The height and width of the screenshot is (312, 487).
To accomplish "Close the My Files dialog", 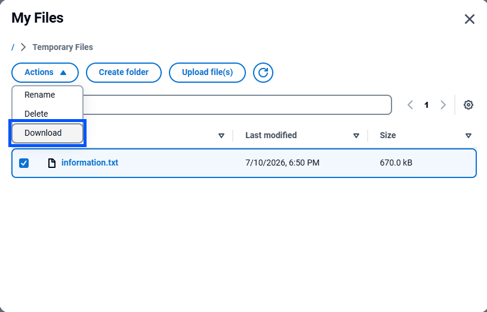I will pyautogui.click(x=470, y=19).
